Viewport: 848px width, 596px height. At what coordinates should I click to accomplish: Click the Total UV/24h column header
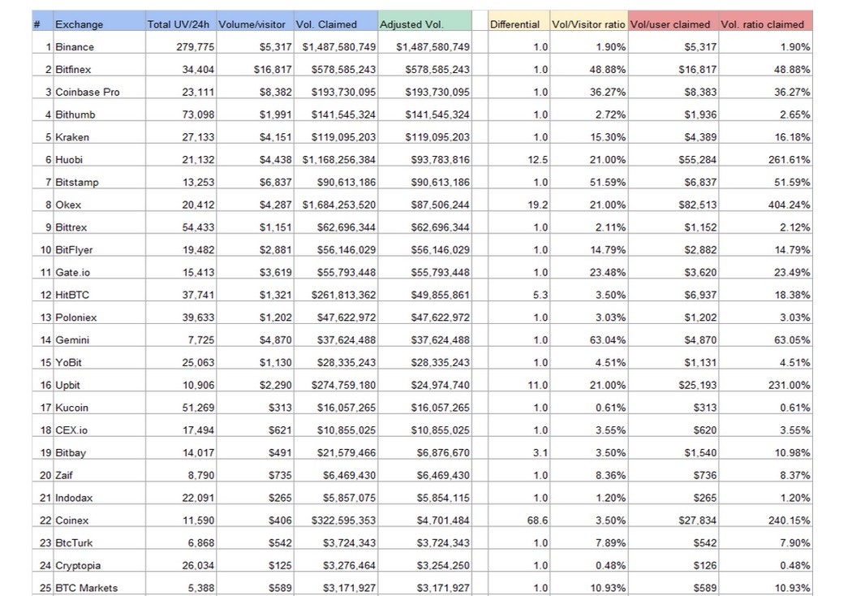(x=181, y=20)
